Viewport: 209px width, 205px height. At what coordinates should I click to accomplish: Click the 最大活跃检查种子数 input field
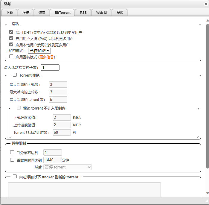point(50,68)
